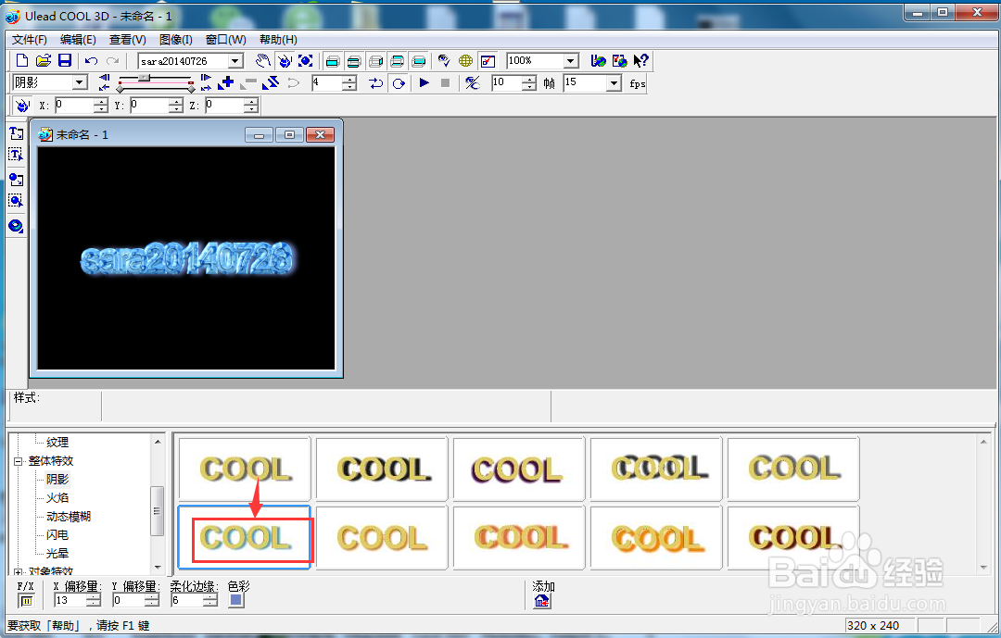This screenshot has height=638, width=1001.
Task: Click the Help pointer question mark icon
Action: tap(640, 60)
